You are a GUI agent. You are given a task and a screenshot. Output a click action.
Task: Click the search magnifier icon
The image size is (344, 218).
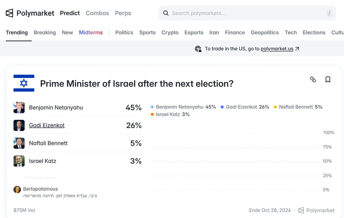click(166, 13)
